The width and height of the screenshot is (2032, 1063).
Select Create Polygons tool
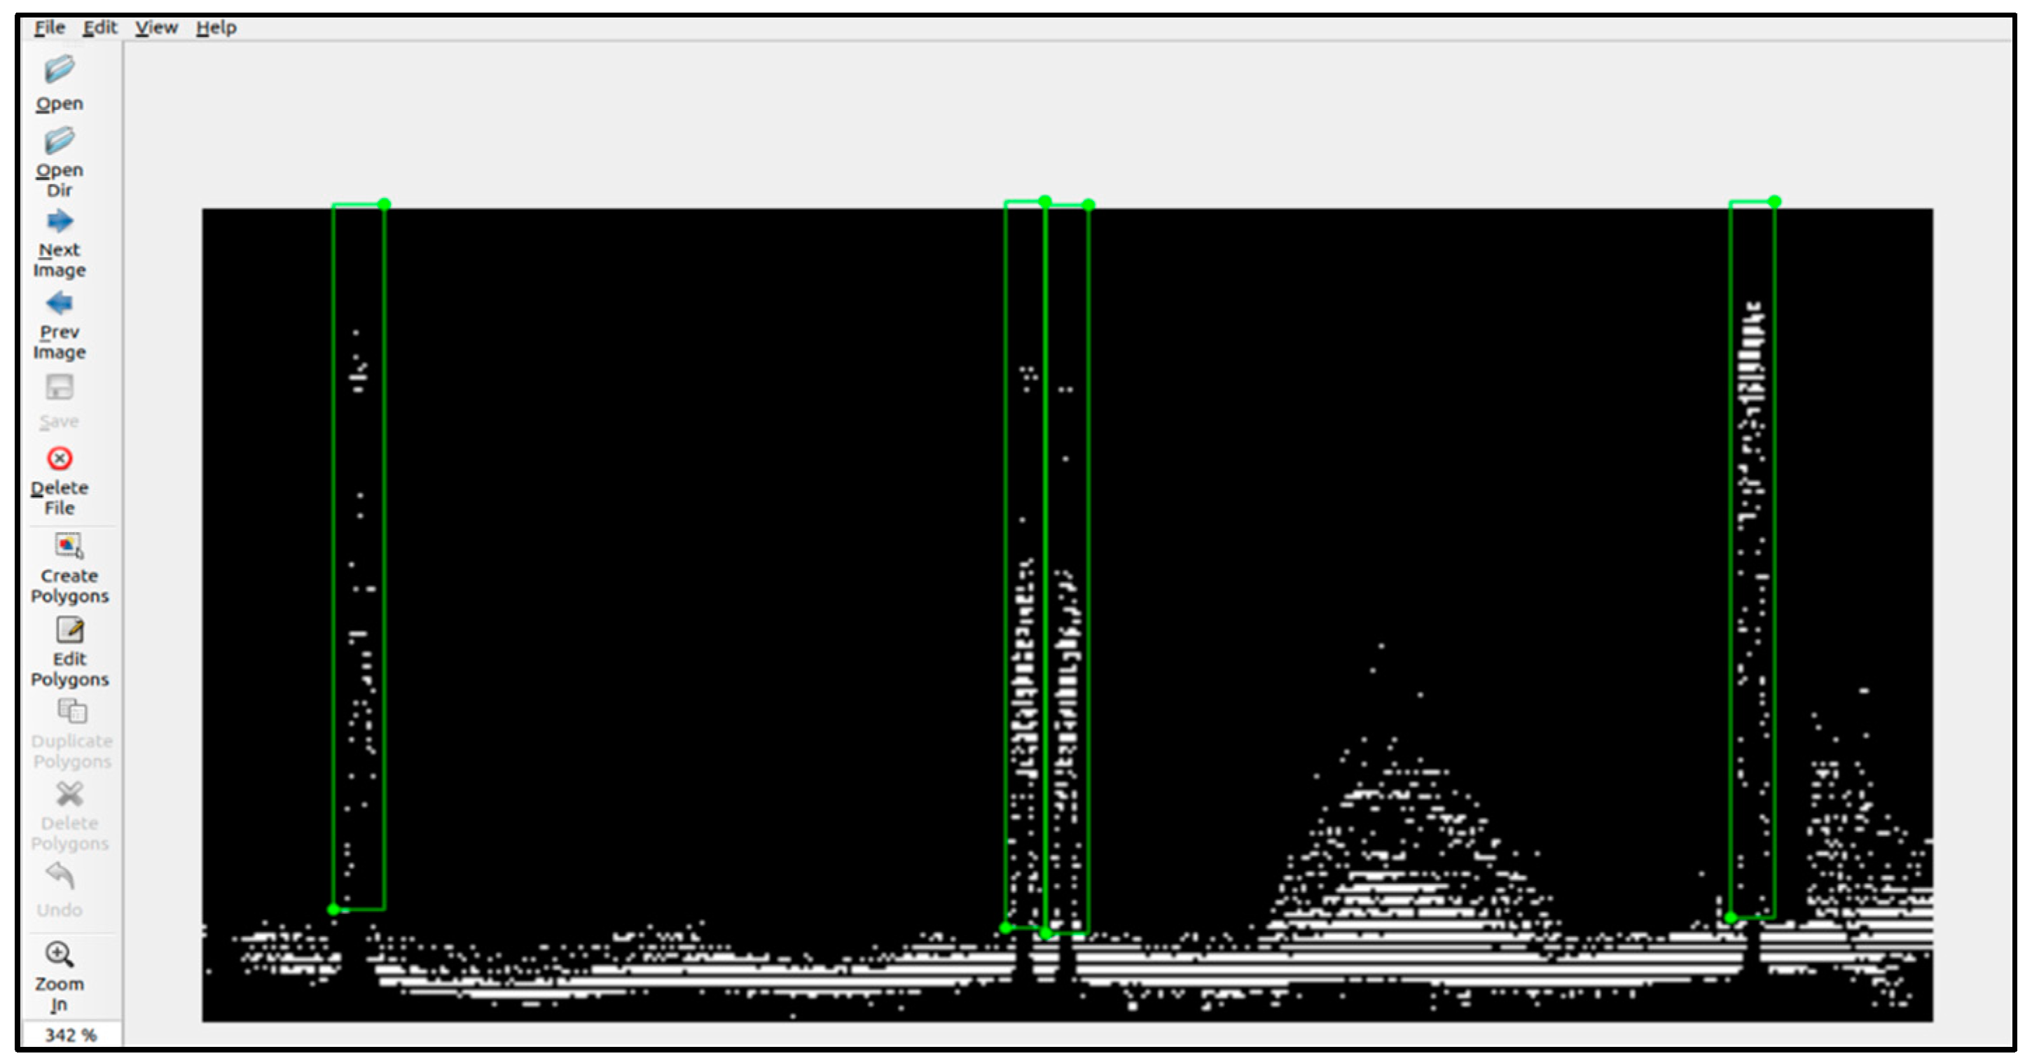[69, 546]
